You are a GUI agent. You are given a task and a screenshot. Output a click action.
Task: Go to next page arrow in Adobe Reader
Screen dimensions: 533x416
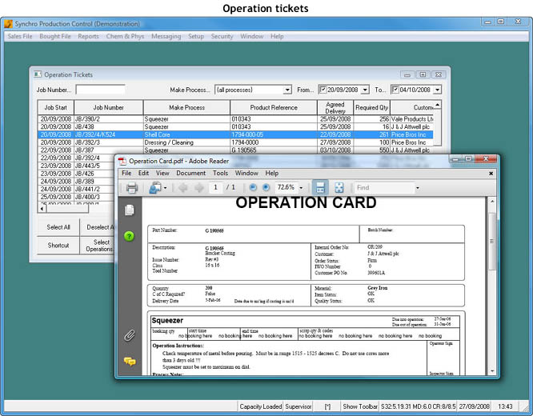[198, 188]
